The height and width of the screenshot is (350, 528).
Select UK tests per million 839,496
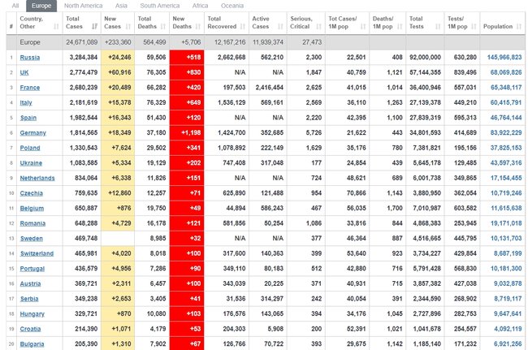point(461,73)
